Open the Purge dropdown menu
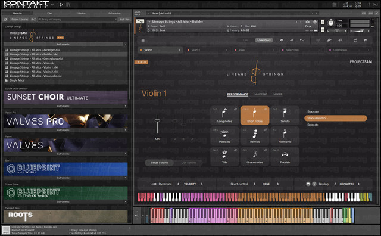Screen dimensions: 381x236 311,26
